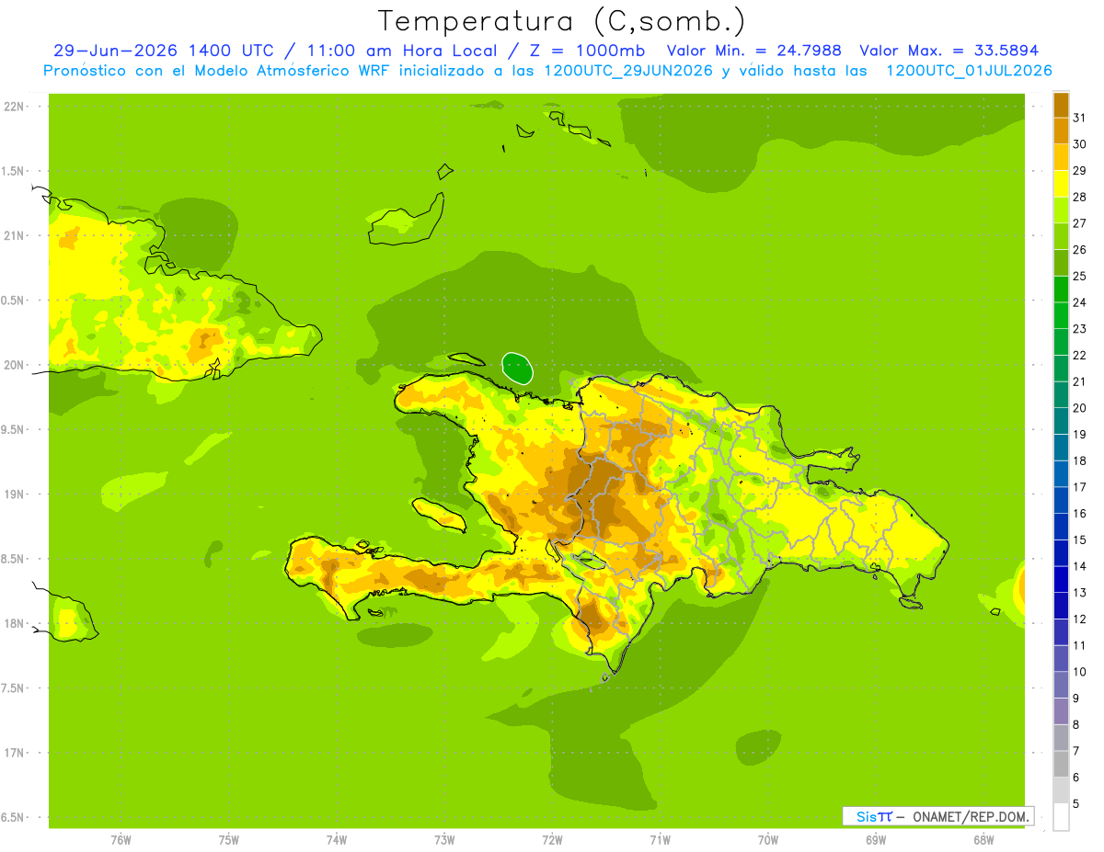The width and height of the screenshot is (1104, 852).
Task: Click teal legend swatch between 19 and 20
Action: (1061, 421)
